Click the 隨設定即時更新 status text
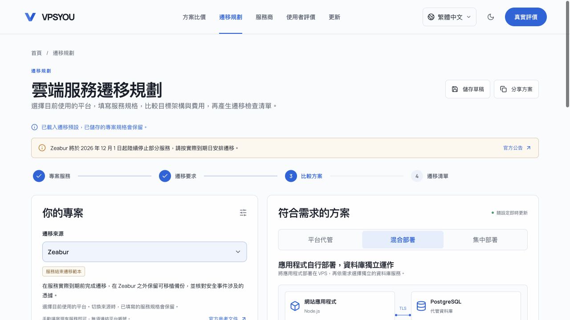Image resolution: width=570 pixels, height=320 pixels. pyautogui.click(x=512, y=213)
